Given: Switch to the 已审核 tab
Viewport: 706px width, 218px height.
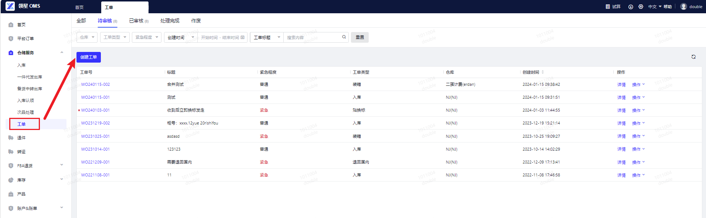Looking at the screenshot, I should (139, 21).
